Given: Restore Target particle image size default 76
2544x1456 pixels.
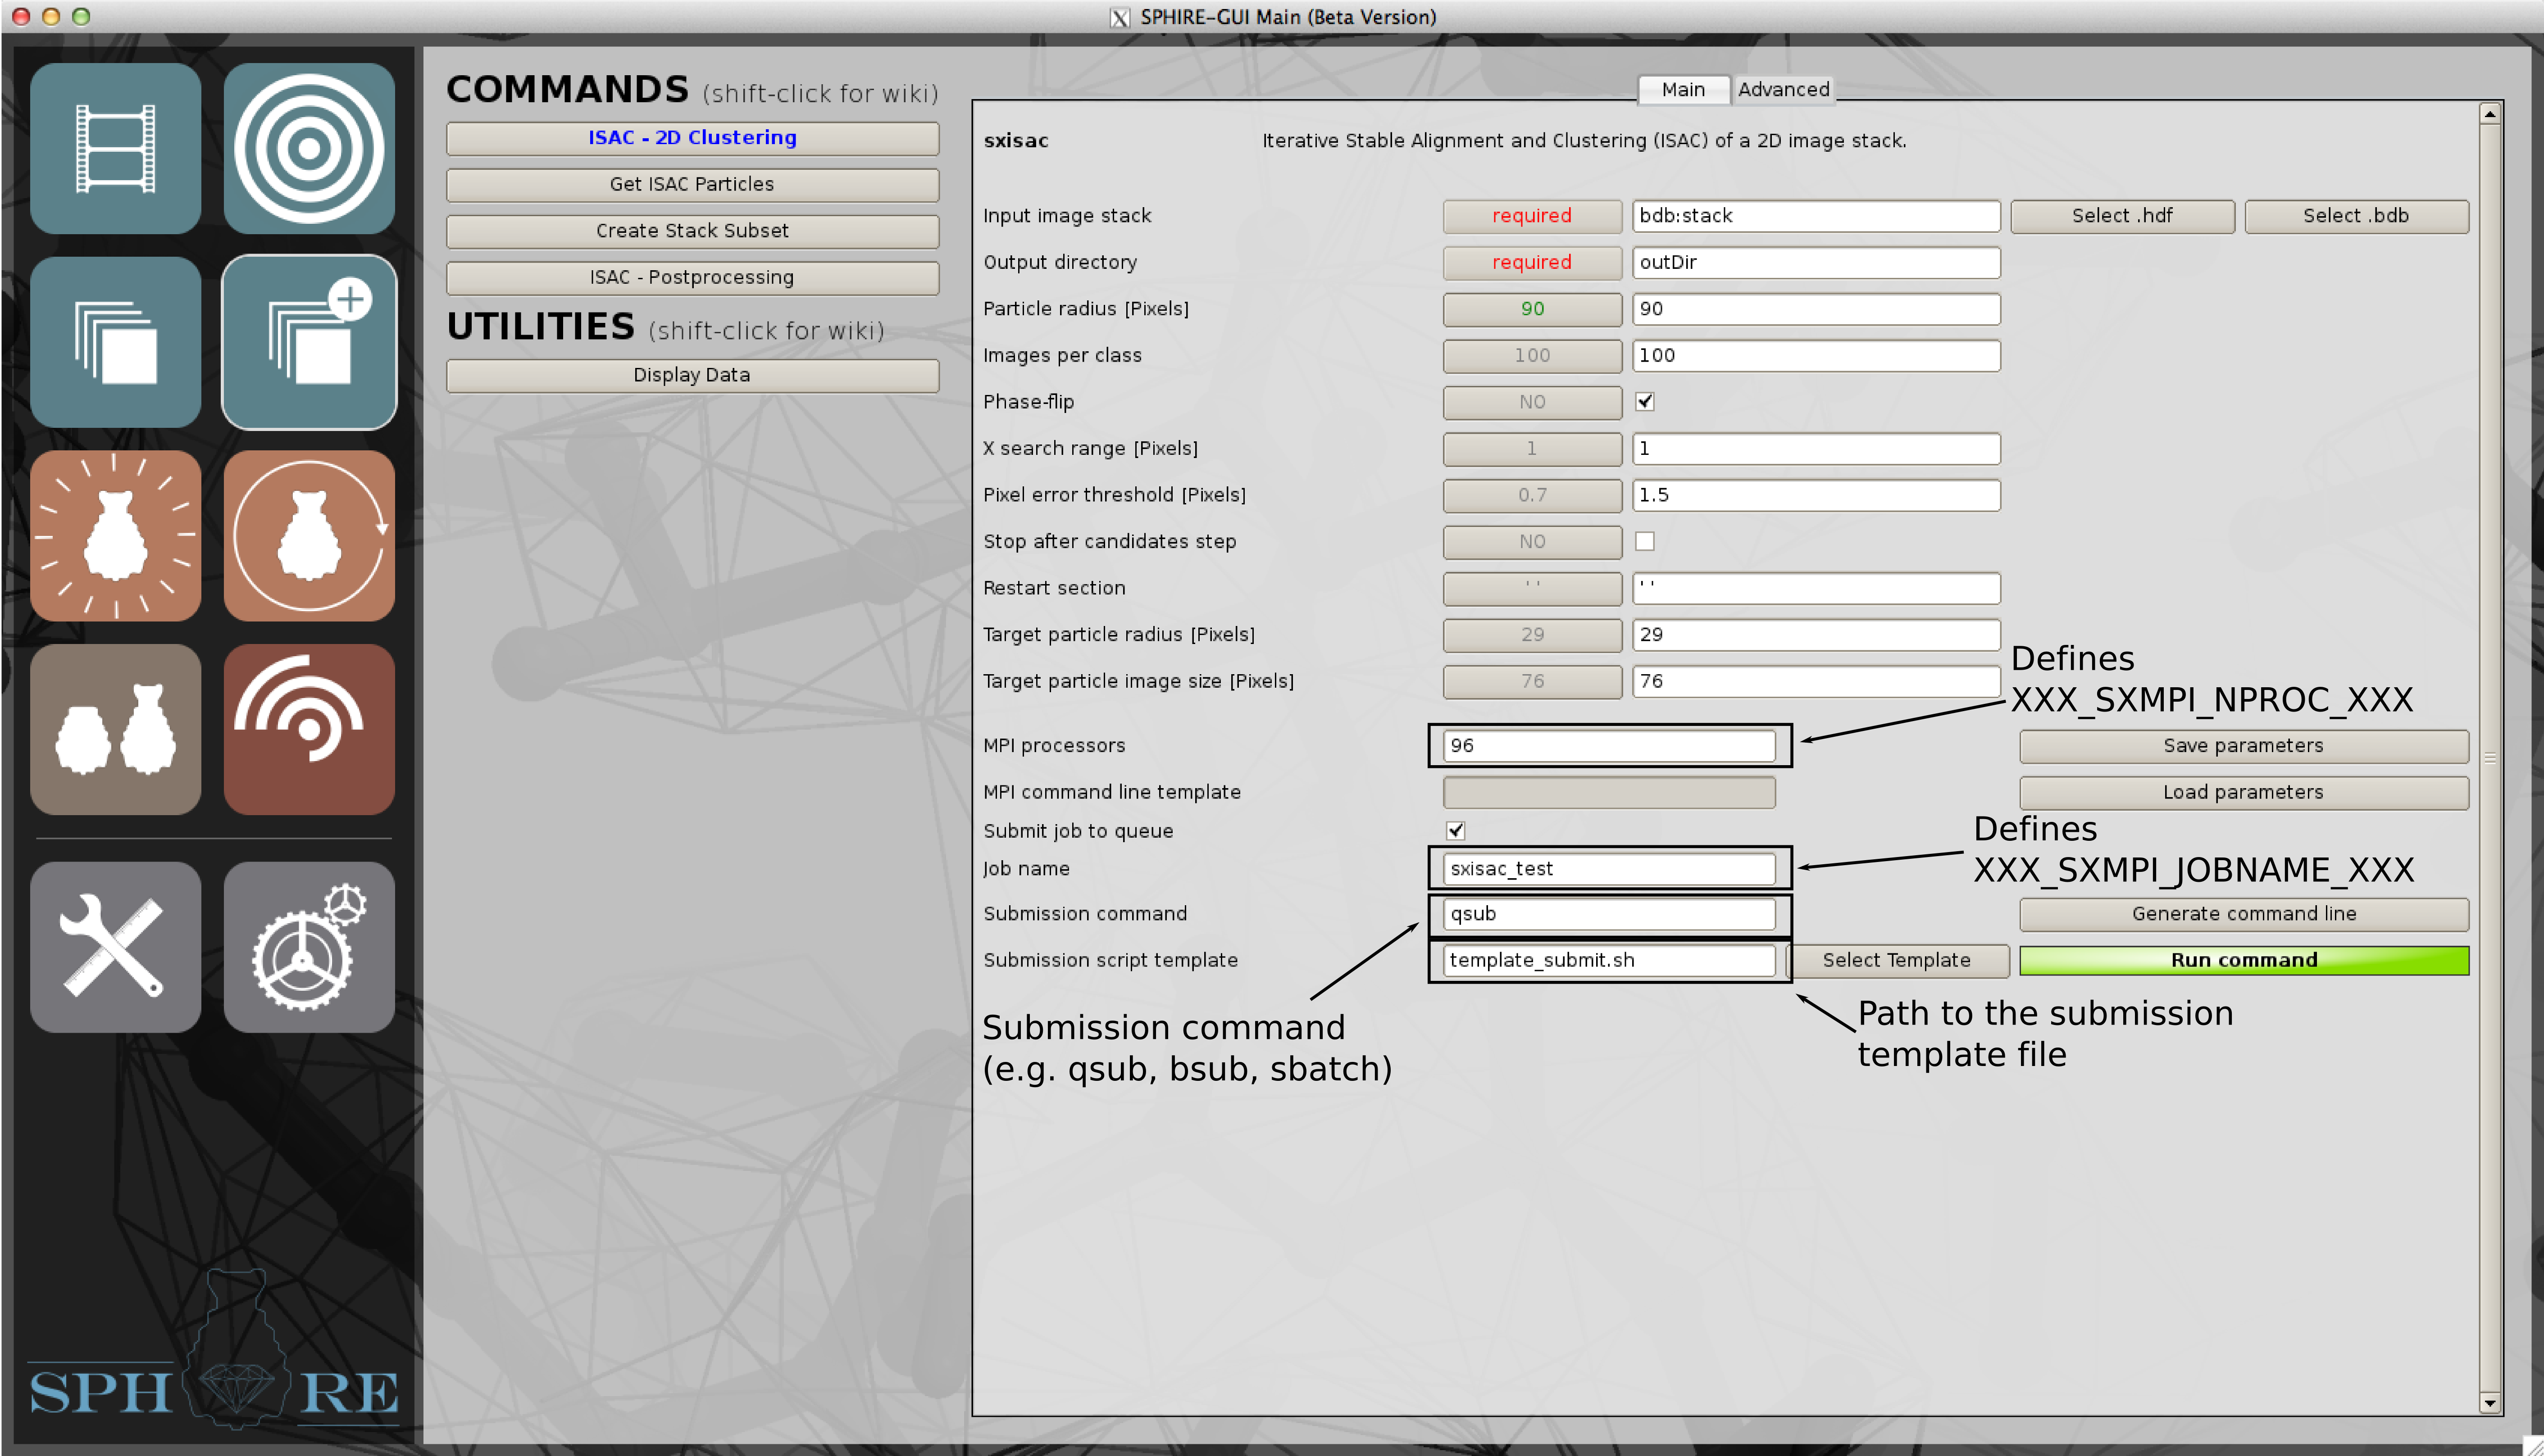Looking at the screenshot, I should [x=1532, y=681].
